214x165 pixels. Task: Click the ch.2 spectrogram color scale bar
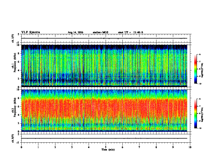coord(195,114)
